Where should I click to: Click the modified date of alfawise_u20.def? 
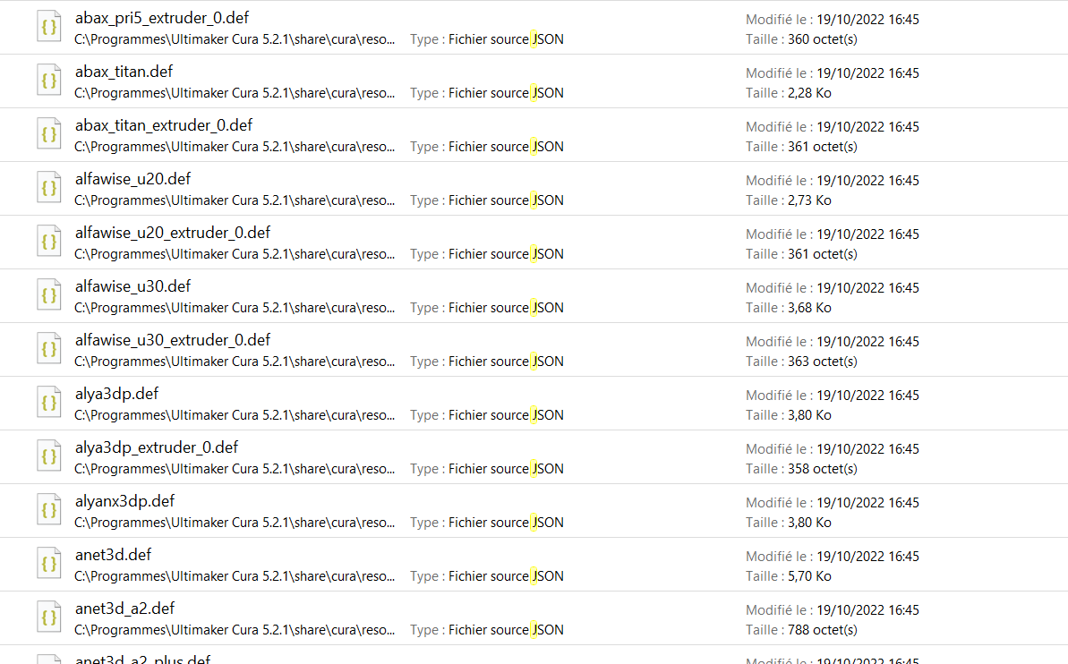[x=867, y=181]
